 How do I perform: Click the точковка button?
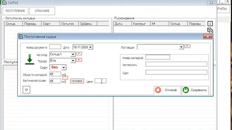(77, 81)
